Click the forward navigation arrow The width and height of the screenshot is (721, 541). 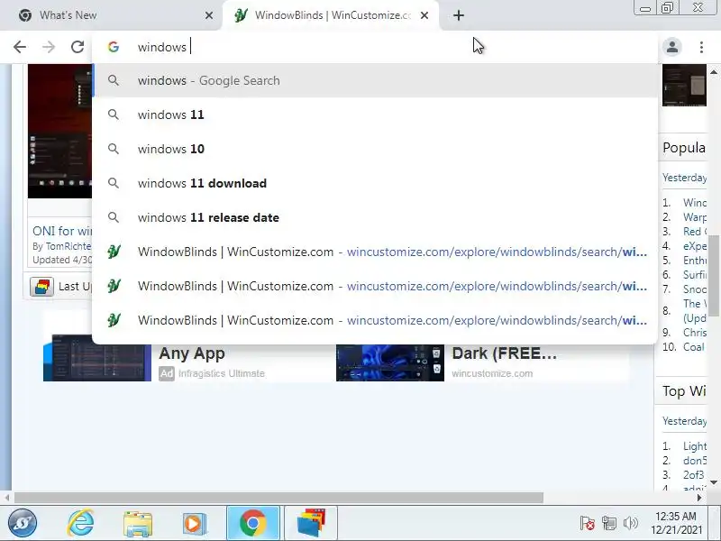pos(49,47)
